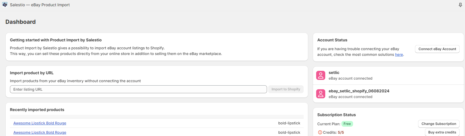Click the second bold-lipstick handle cell
Image resolution: width=465 pixels, height=136 pixels.
tap(289, 133)
